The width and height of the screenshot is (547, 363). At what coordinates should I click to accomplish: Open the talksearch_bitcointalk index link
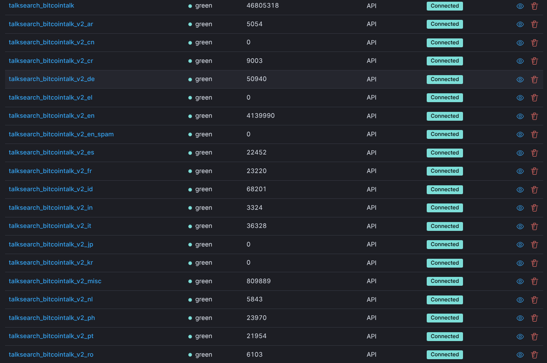(41, 5)
